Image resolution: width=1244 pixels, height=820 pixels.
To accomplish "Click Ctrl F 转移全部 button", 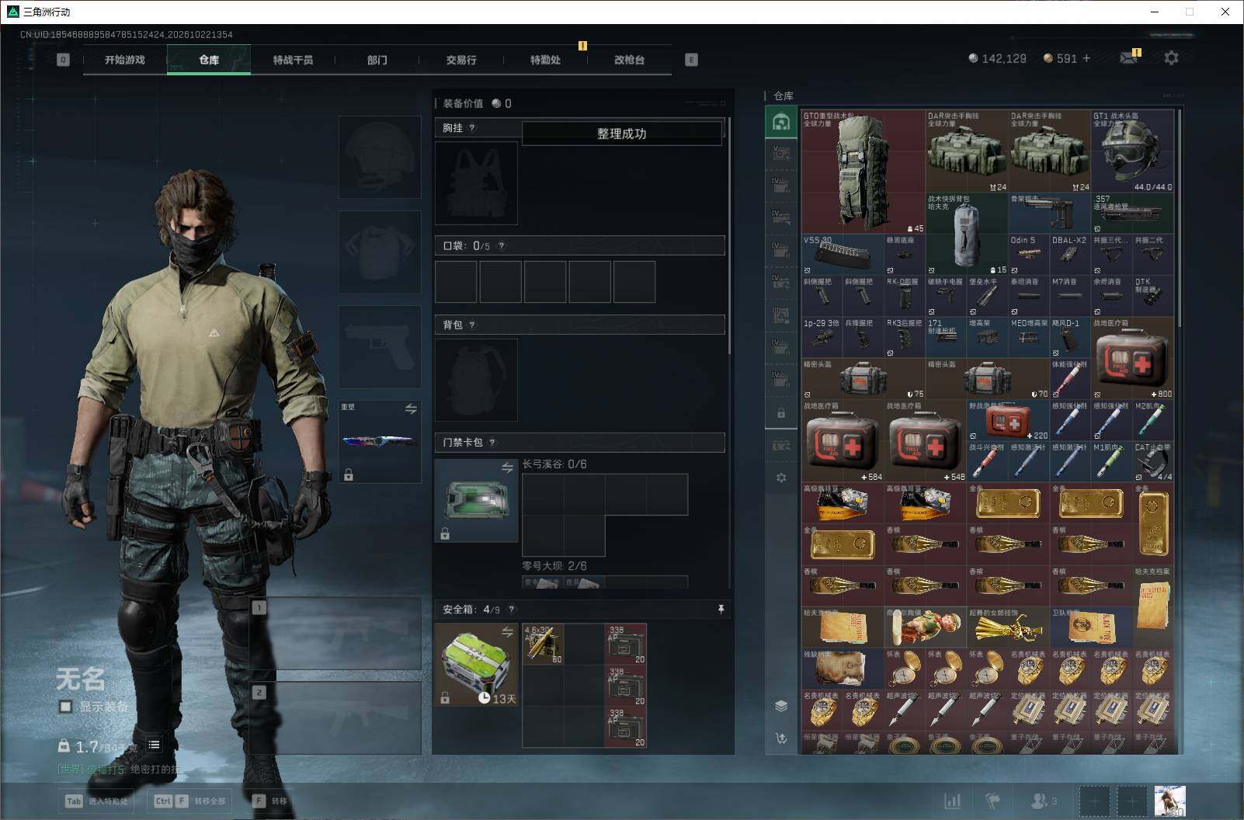I will 190,801.
